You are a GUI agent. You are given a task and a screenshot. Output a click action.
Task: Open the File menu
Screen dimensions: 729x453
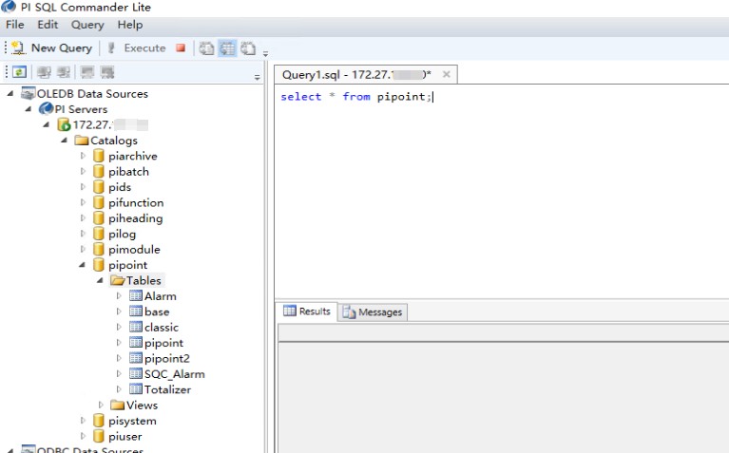(x=15, y=25)
